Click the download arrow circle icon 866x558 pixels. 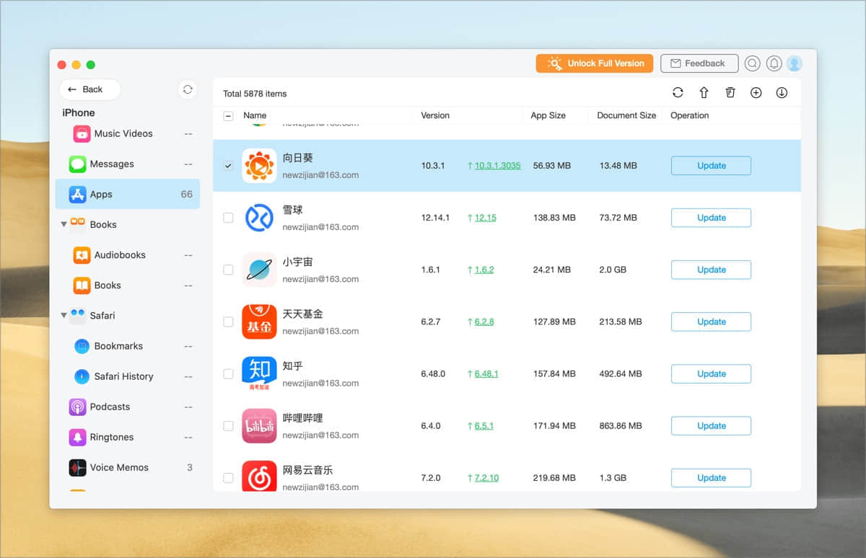[782, 92]
